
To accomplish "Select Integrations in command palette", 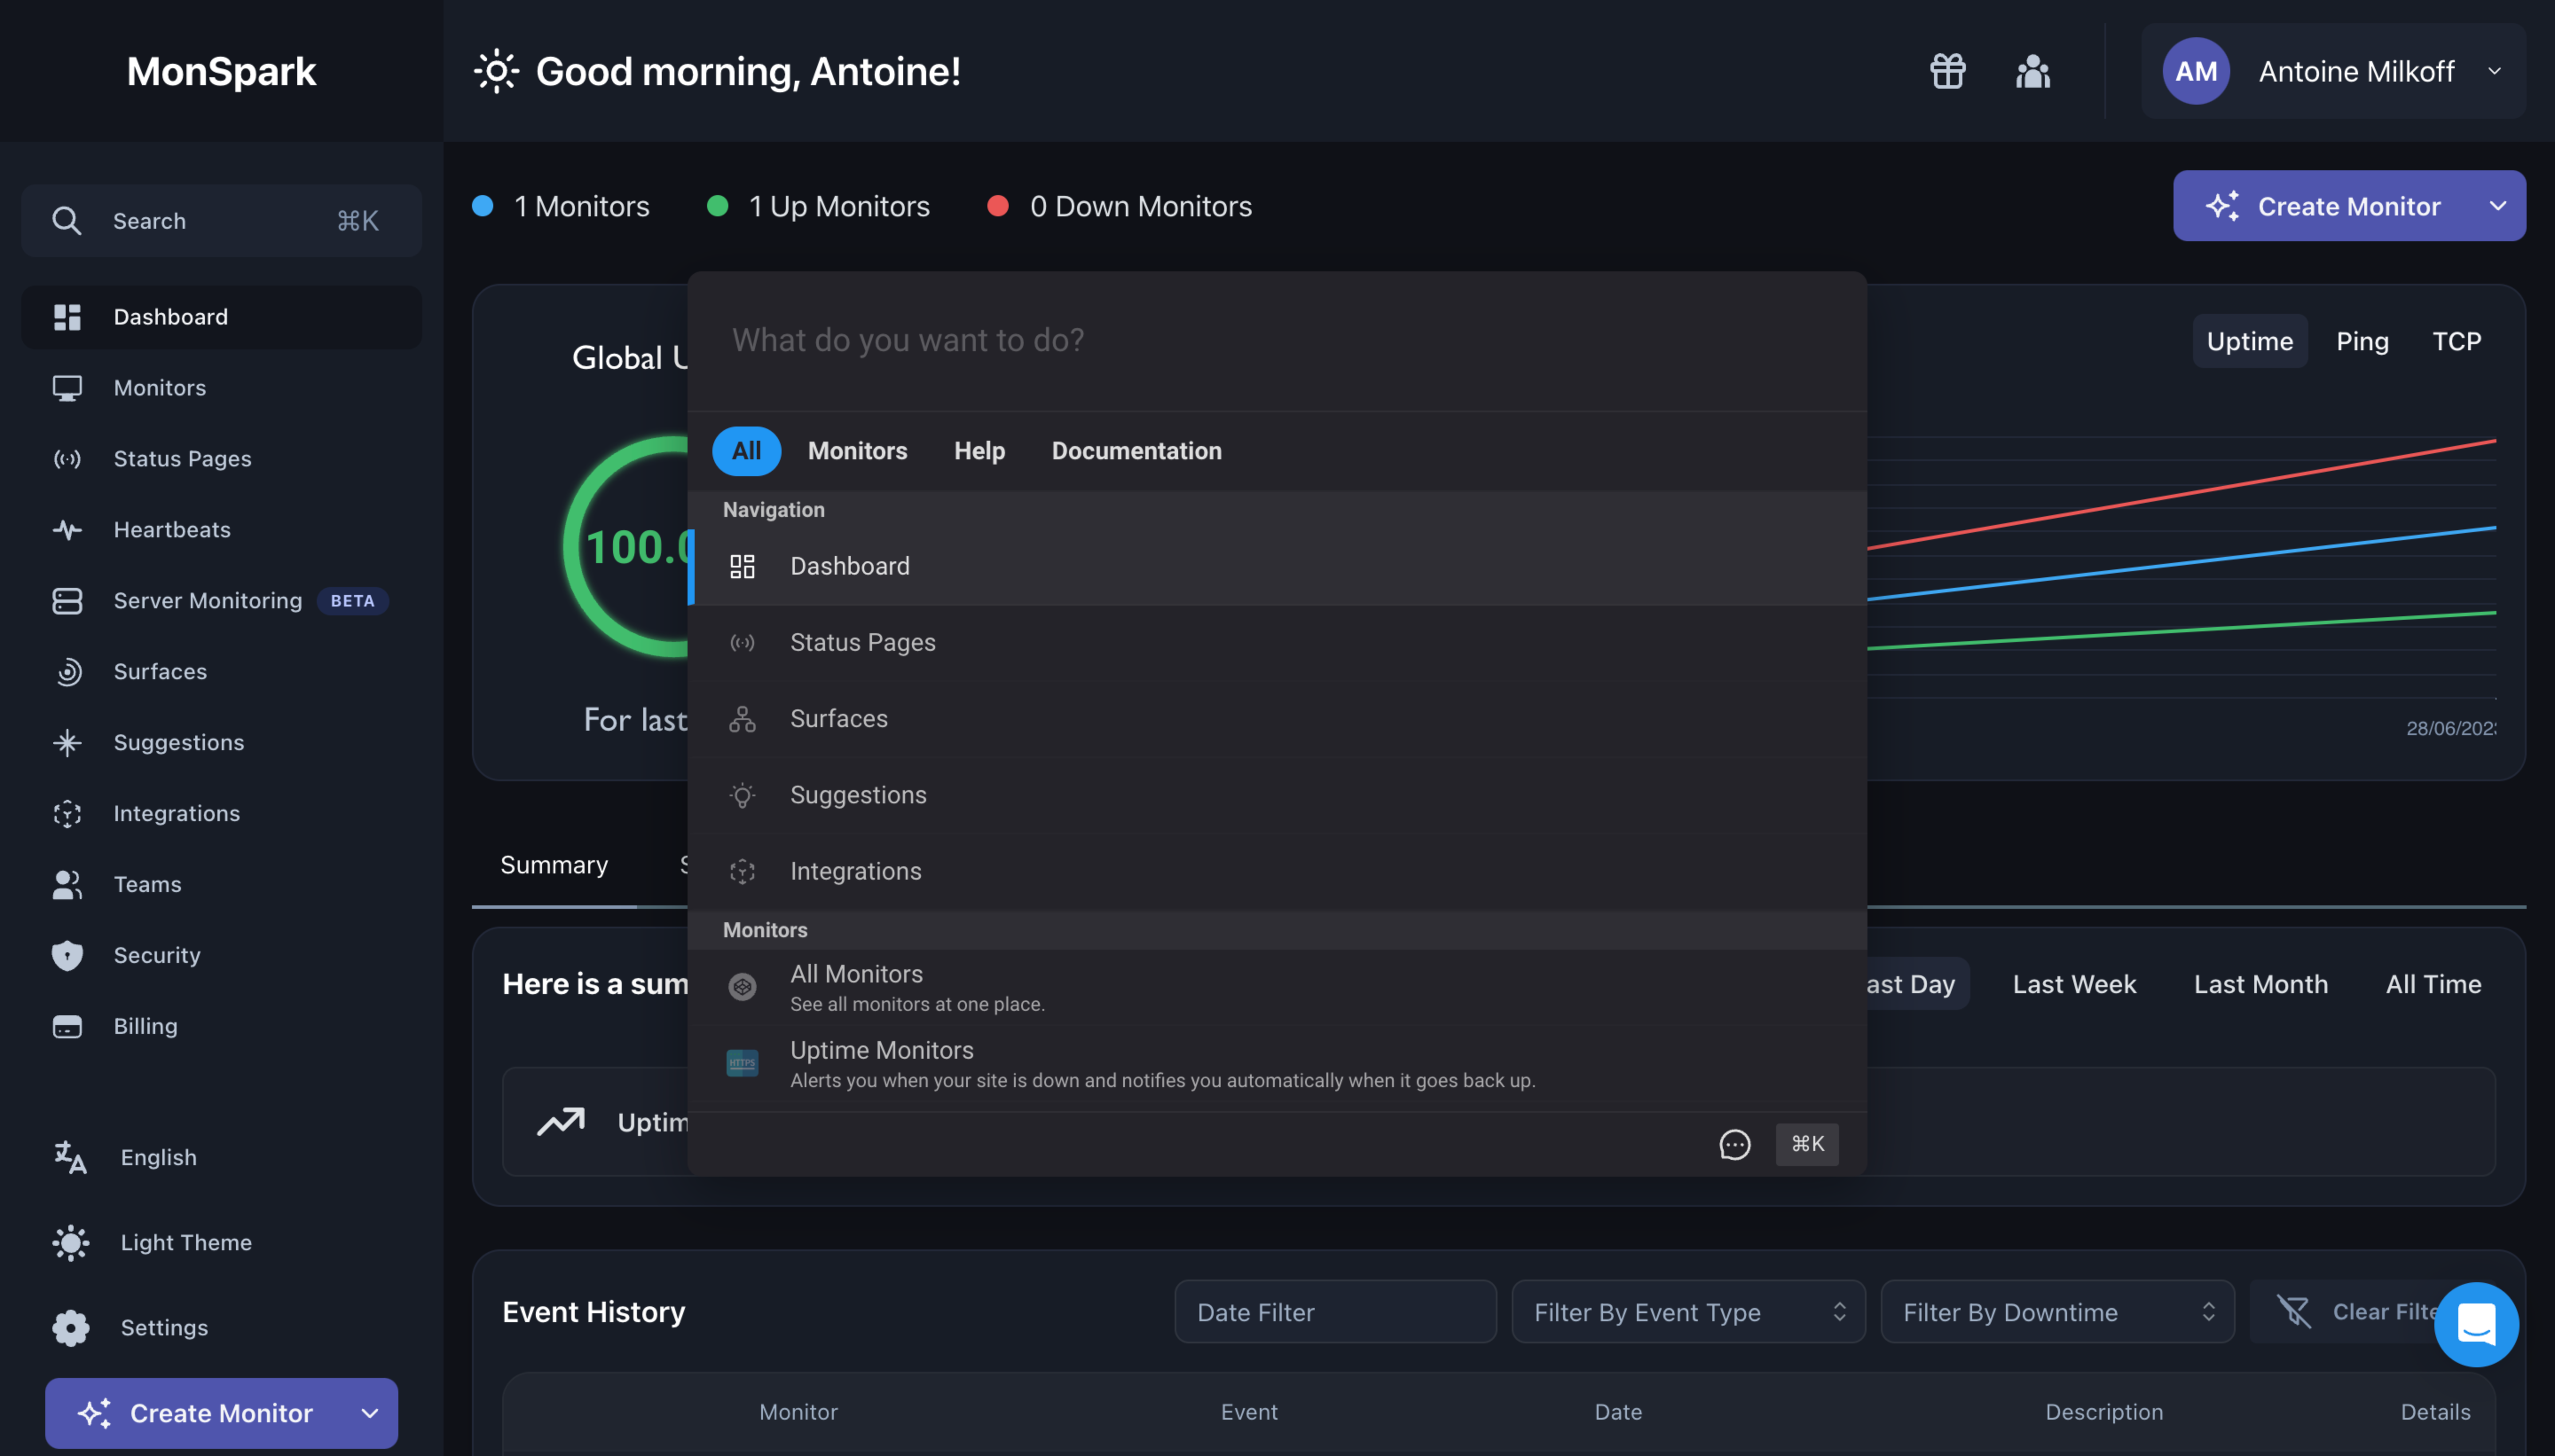I will tap(1277, 871).
